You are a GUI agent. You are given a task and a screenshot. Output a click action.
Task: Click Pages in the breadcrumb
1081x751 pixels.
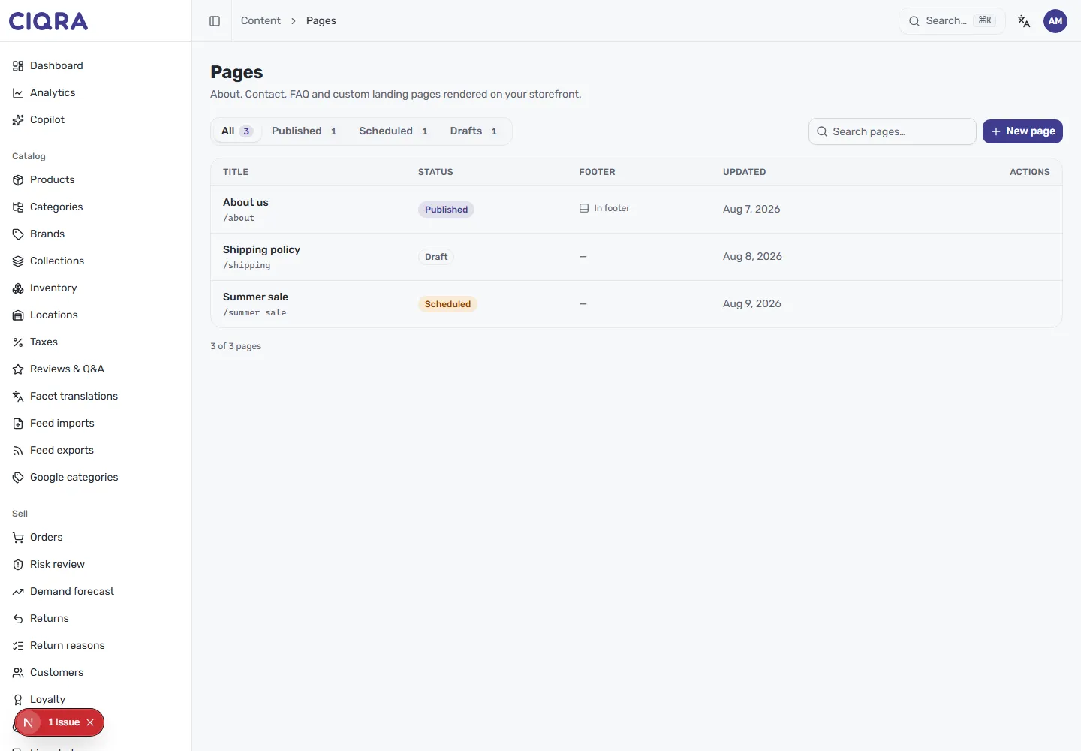[x=321, y=21]
